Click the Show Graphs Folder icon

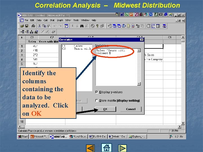point(119,26)
